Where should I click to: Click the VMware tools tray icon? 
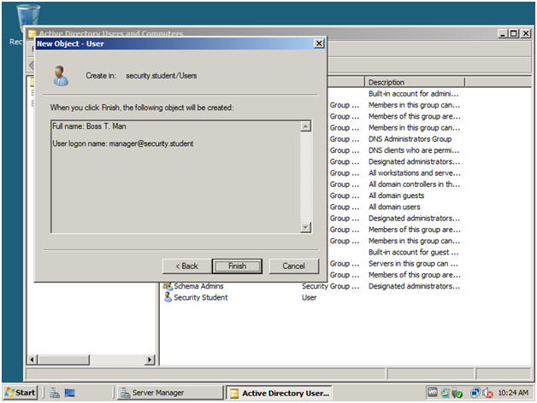(x=432, y=393)
